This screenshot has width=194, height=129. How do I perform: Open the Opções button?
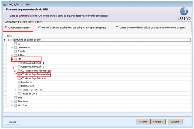(x=13, y=122)
